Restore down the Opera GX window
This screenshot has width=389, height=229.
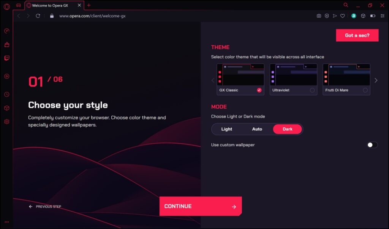point(370,5)
